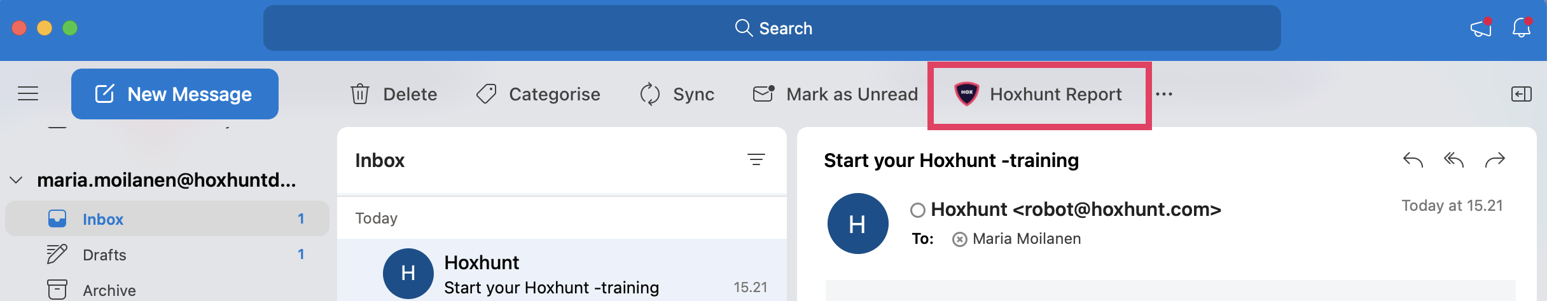1547x301 pixels.
Task: Forward the email
Action: point(1495,160)
